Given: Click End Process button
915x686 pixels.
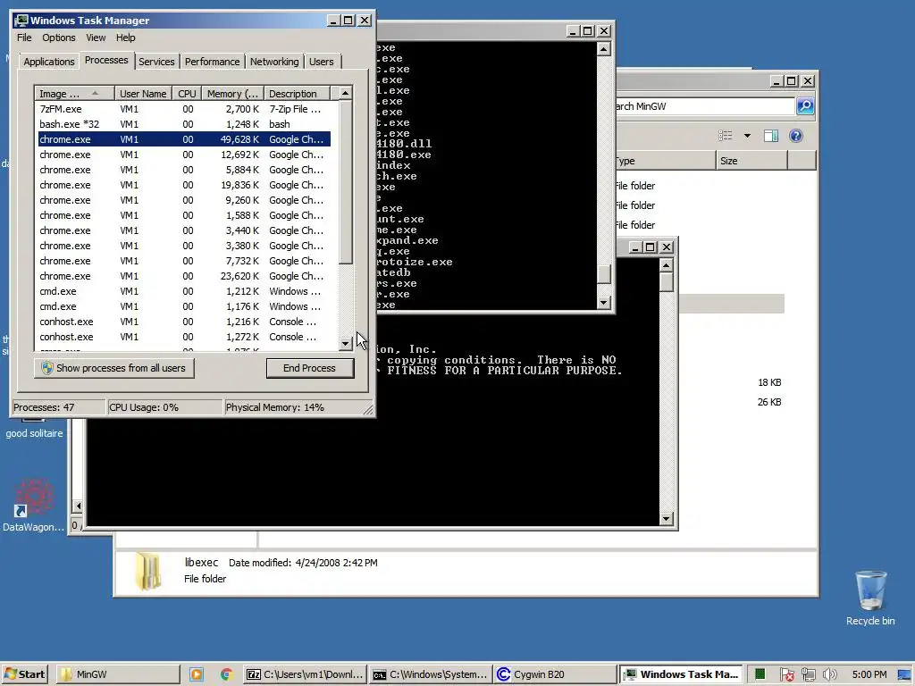Looking at the screenshot, I should click(x=309, y=368).
